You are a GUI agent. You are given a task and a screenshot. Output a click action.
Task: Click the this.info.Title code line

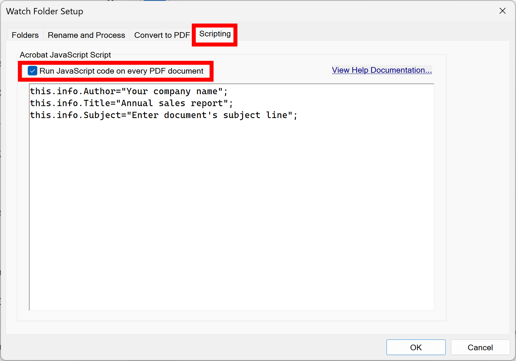(x=132, y=103)
